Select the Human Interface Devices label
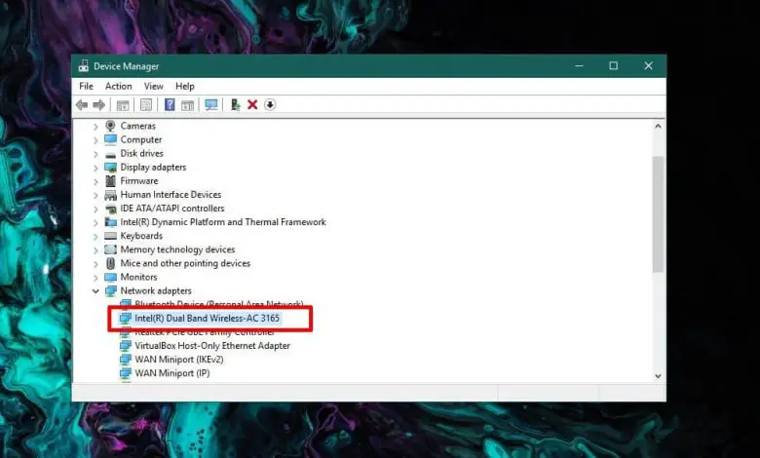The height and width of the screenshot is (458, 760). pyautogui.click(x=171, y=195)
